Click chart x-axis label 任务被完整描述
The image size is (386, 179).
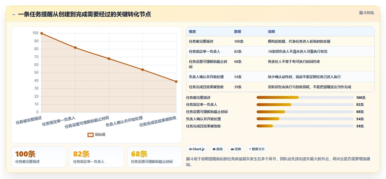[x=29, y=120]
